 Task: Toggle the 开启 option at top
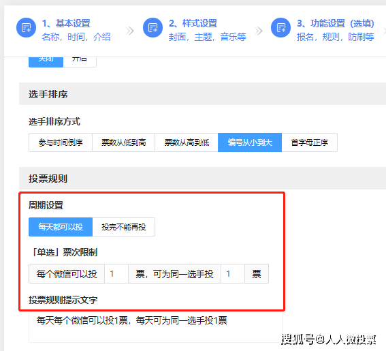(x=80, y=61)
